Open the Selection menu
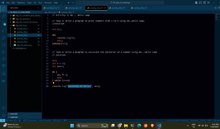Viewport: 220px width, 129px height. pos(21,3)
